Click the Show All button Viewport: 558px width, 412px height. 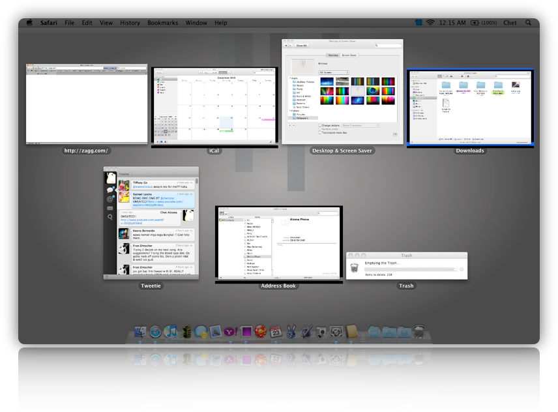(302, 46)
